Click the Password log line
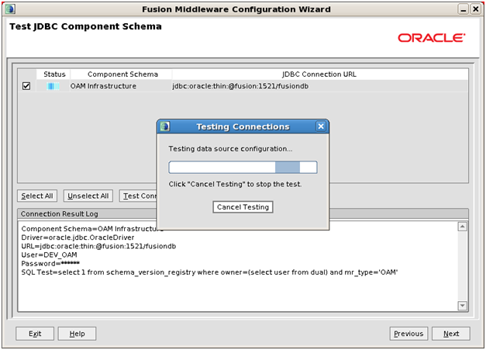 [x=50, y=264]
